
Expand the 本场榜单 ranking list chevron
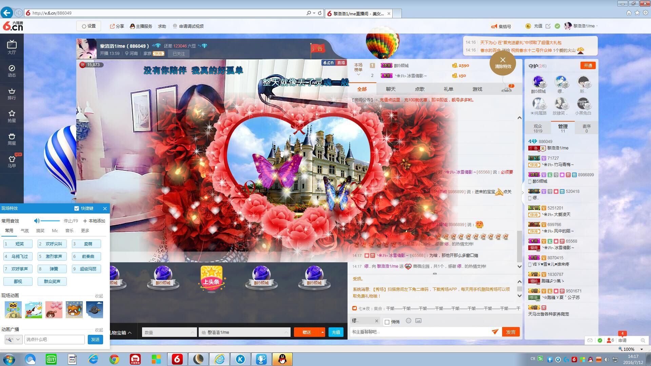(358, 75)
